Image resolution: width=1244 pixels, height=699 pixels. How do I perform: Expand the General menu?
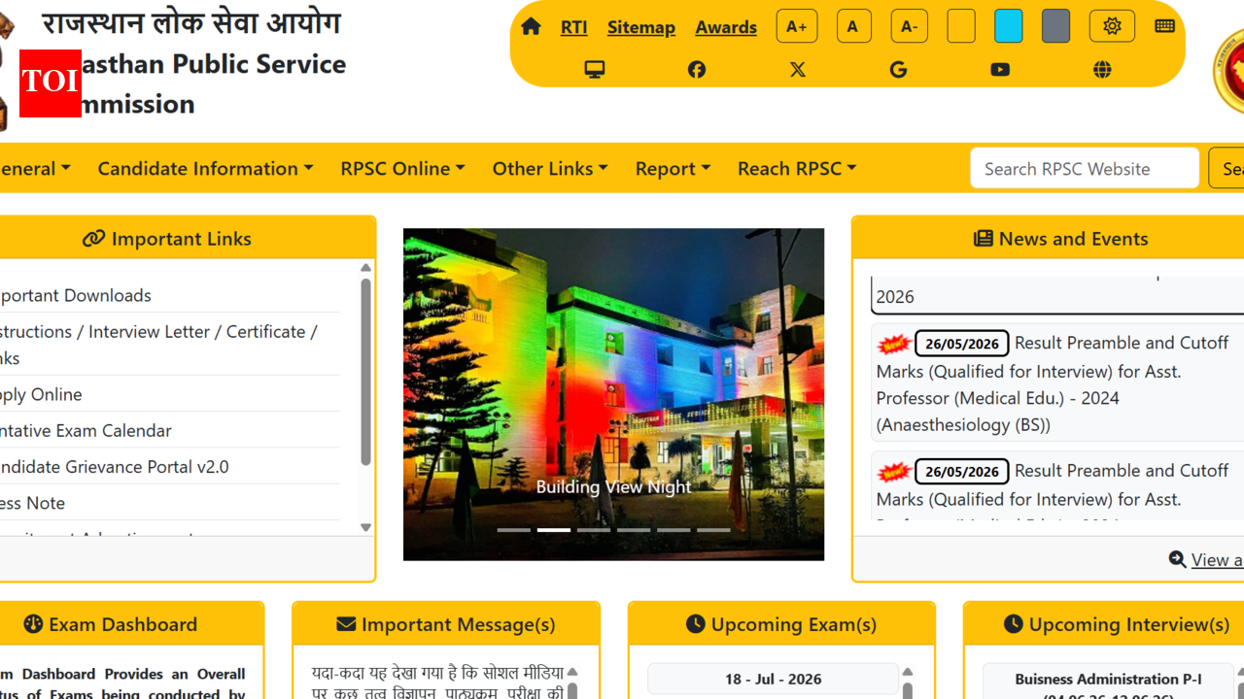35,169
